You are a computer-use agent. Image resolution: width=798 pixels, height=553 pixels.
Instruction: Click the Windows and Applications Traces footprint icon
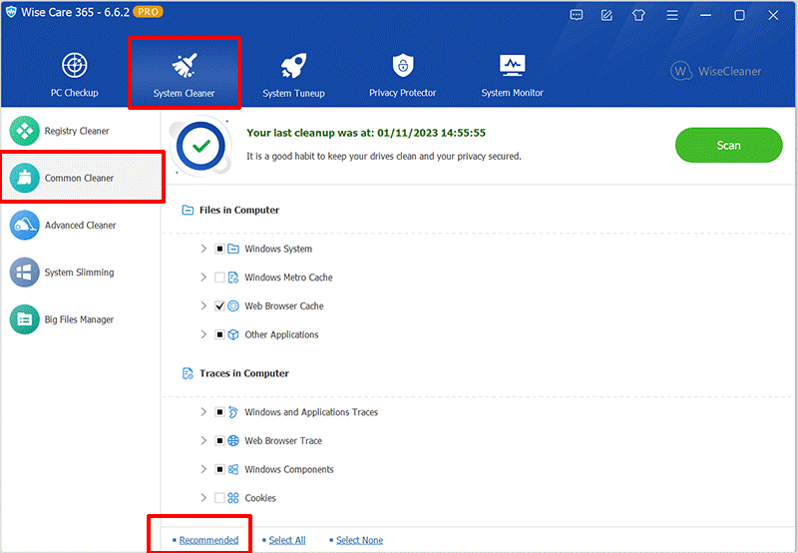point(233,412)
